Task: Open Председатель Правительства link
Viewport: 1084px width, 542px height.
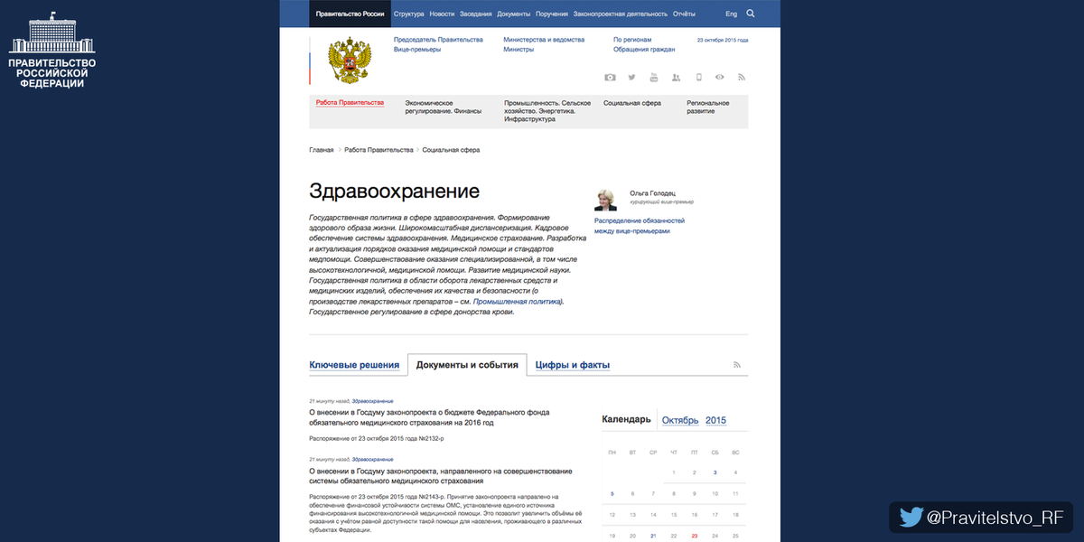Action: coord(438,40)
